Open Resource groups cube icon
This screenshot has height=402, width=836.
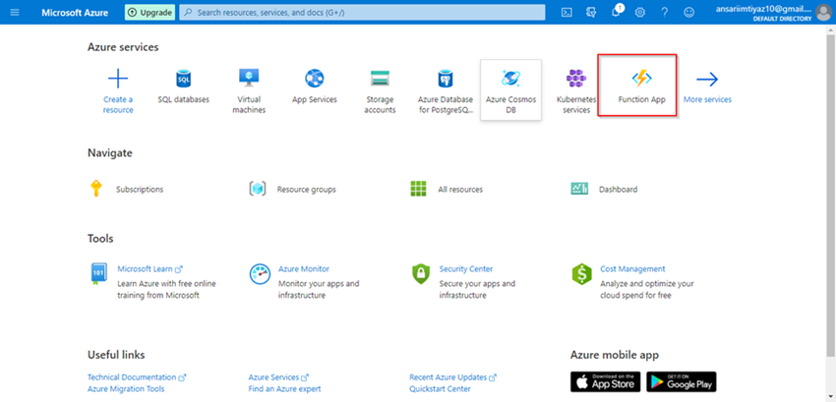click(x=258, y=188)
